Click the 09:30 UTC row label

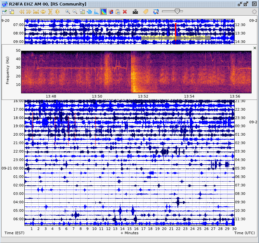pyautogui.click(x=240, y=202)
